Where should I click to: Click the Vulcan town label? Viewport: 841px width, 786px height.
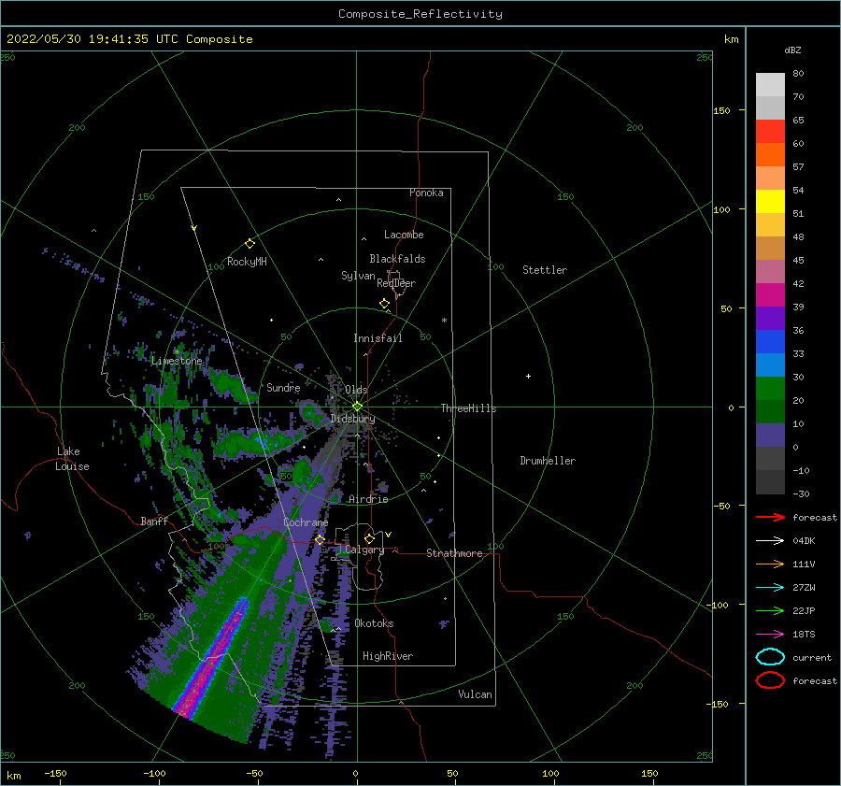[476, 694]
